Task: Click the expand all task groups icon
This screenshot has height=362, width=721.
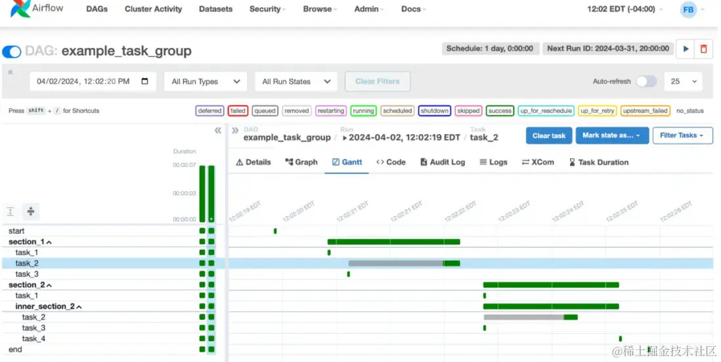Action: pyautogui.click(x=11, y=212)
